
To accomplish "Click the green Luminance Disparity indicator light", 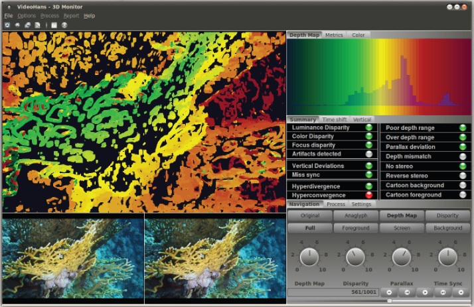I will (369, 127).
